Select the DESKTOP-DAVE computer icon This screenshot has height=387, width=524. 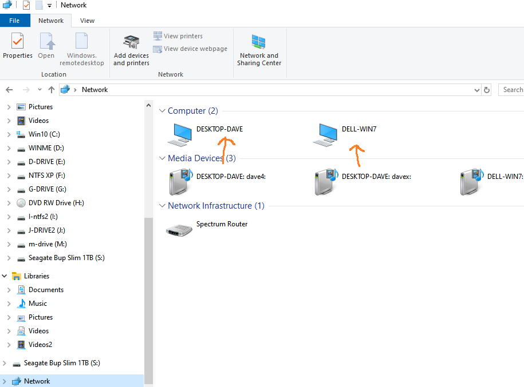180,135
